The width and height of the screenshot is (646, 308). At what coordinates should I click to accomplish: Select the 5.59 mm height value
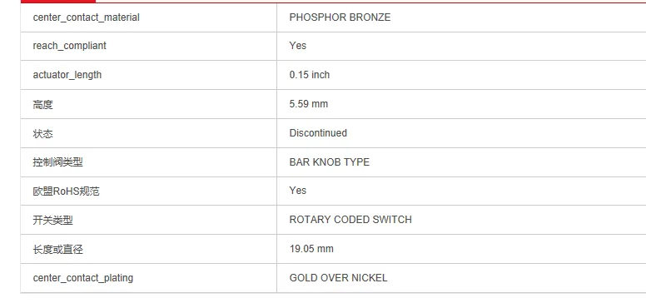coord(309,104)
